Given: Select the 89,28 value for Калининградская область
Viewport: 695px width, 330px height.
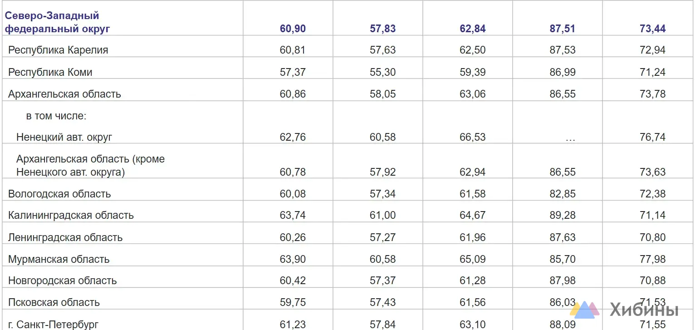Looking at the screenshot, I should tap(563, 215).
